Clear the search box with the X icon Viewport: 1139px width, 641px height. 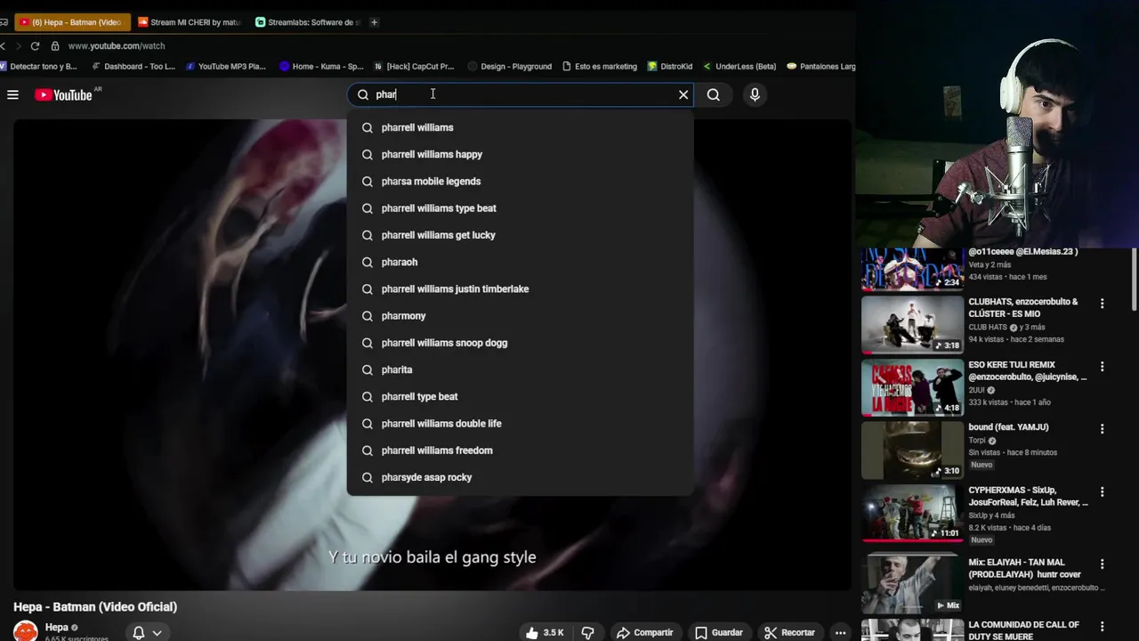pyautogui.click(x=683, y=94)
